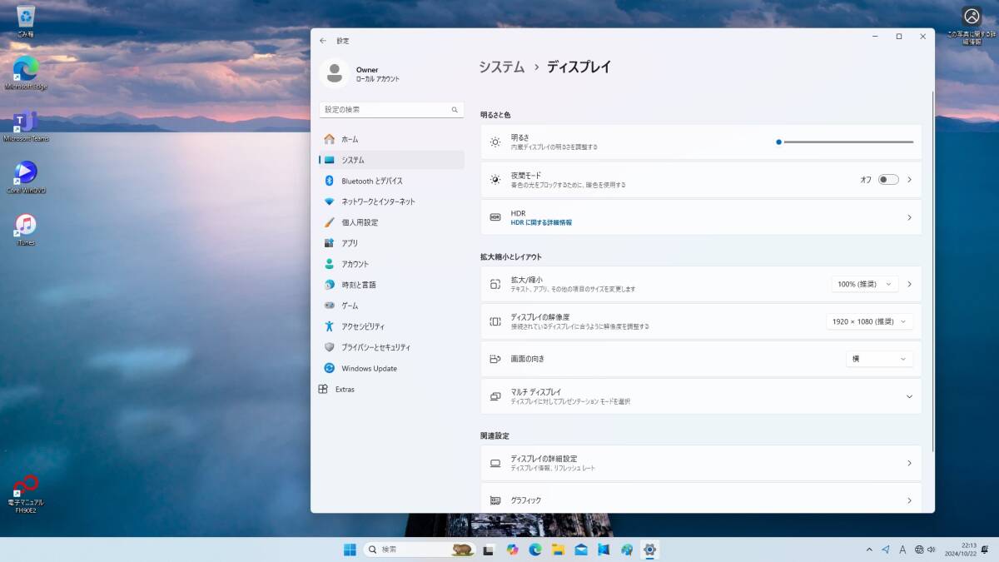The height and width of the screenshot is (562, 999).
Task: Toggle 夜間モード switch on
Action: pos(888,180)
